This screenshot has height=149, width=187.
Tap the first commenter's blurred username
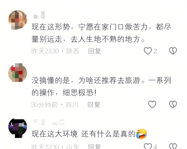(x=39, y=15)
